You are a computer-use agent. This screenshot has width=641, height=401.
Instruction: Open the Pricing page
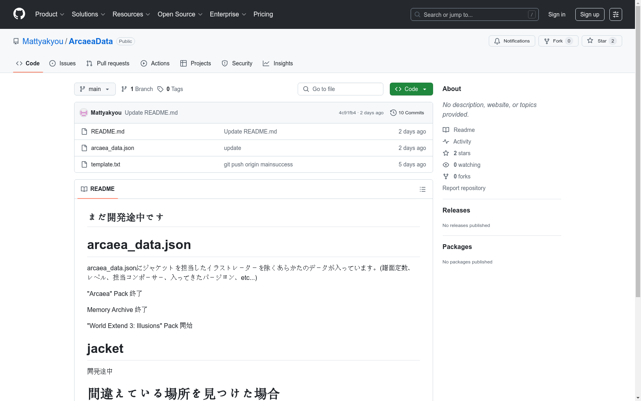click(263, 14)
